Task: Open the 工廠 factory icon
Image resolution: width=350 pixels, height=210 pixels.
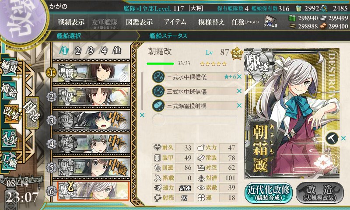Action: click(9, 161)
